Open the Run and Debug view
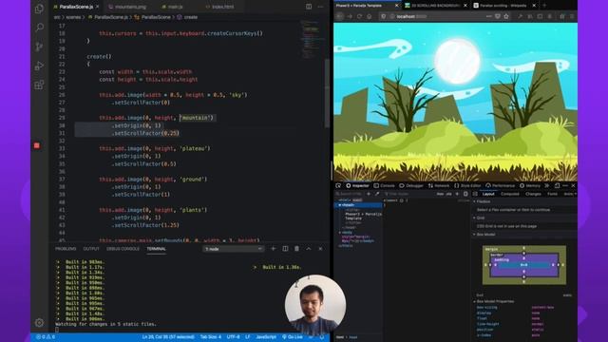 (x=39, y=66)
